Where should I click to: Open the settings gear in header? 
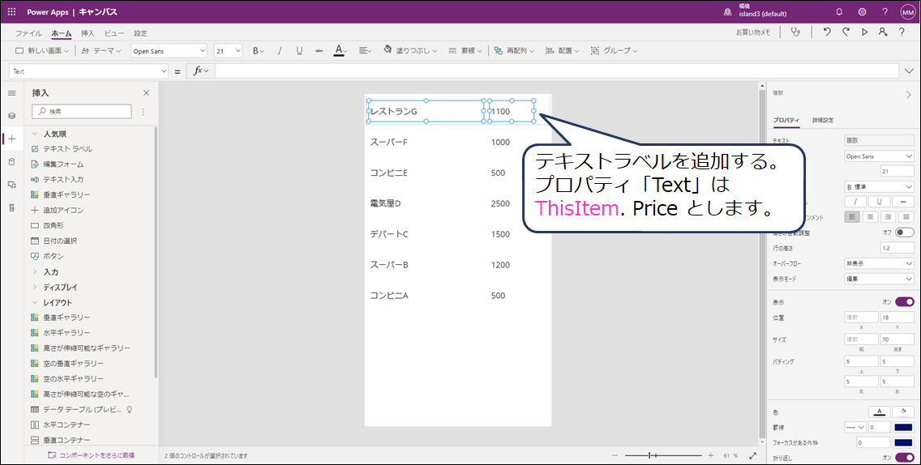click(863, 11)
